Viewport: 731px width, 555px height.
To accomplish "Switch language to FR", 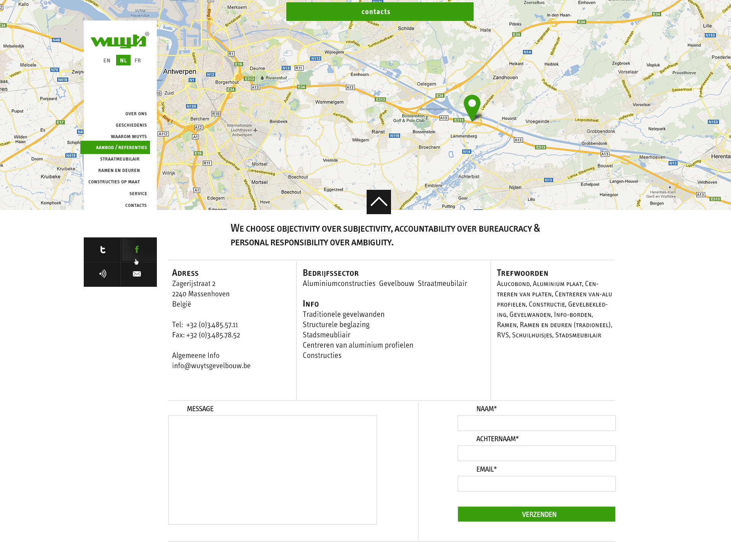I will tap(138, 60).
